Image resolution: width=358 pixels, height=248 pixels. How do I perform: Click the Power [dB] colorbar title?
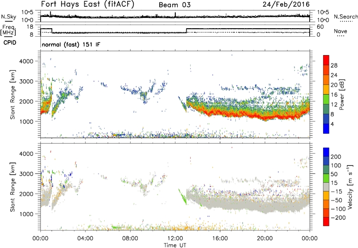tap(342, 94)
